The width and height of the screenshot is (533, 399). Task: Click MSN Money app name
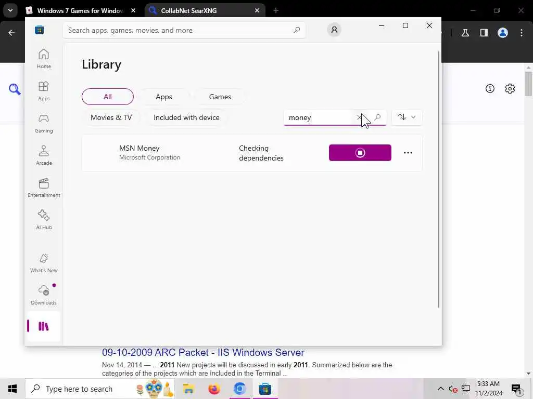(139, 148)
